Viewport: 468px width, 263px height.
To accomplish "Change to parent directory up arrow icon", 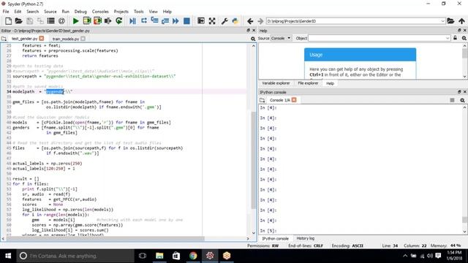I will point(461,21).
